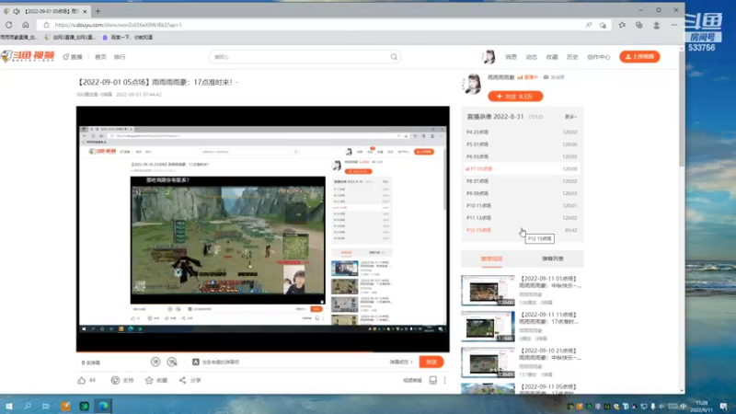Open 消息 messages
The image size is (736, 414).
tap(511, 57)
